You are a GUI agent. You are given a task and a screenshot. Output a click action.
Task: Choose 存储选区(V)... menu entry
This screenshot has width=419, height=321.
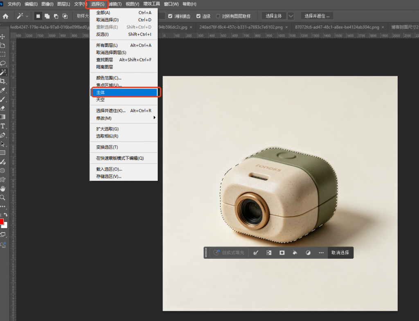pos(124,176)
